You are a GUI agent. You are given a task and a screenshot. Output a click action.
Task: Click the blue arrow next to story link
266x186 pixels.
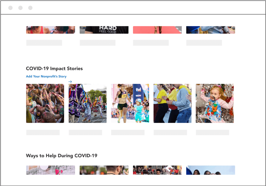70,82
